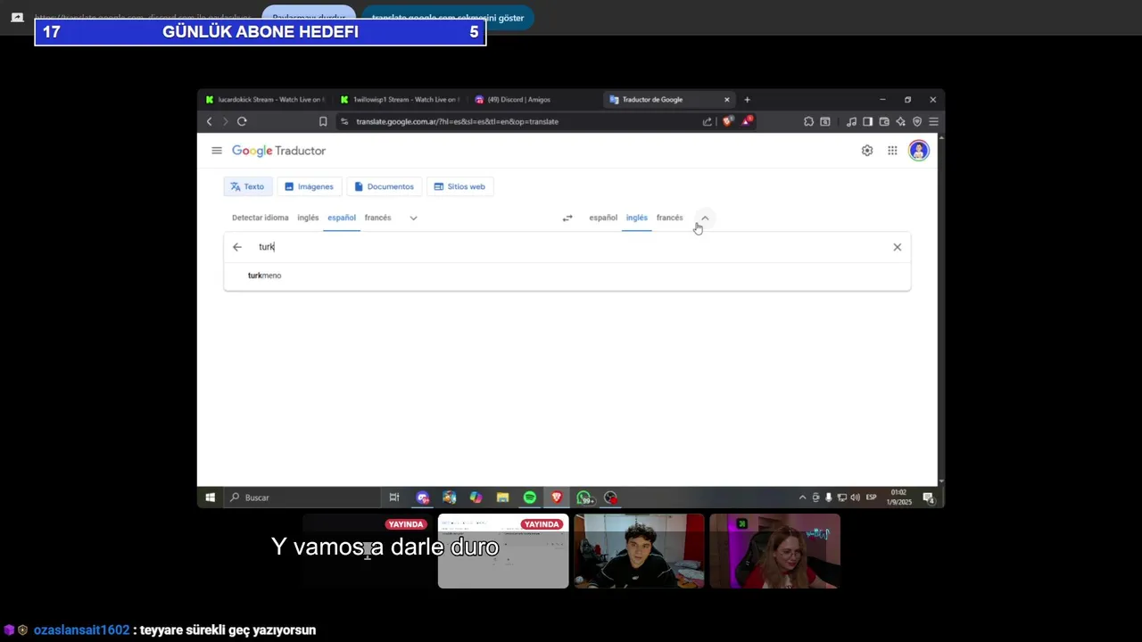1142x642 pixels.
Task: Switch to the Texto translation tab
Action: pyautogui.click(x=247, y=186)
